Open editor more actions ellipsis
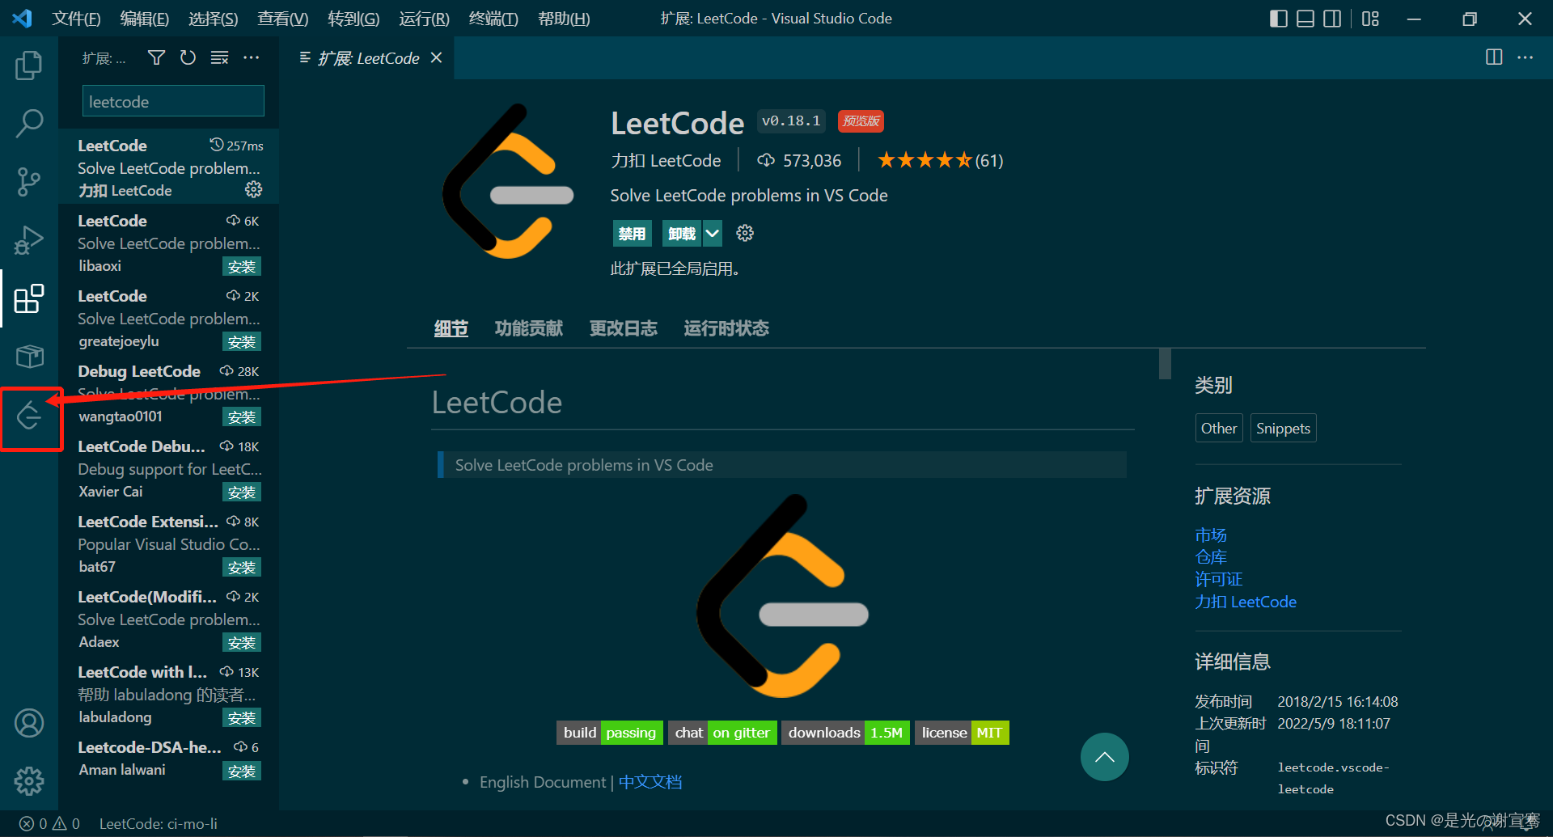The height and width of the screenshot is (837, 1553). click(x=1525, y=57)
